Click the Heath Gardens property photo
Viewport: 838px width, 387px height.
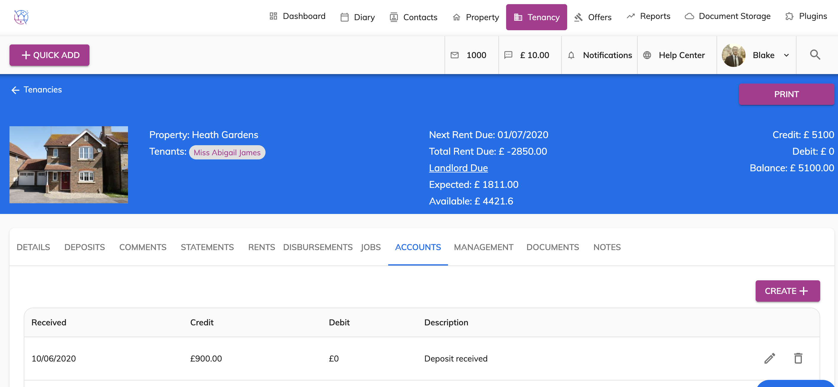(69, 164)
